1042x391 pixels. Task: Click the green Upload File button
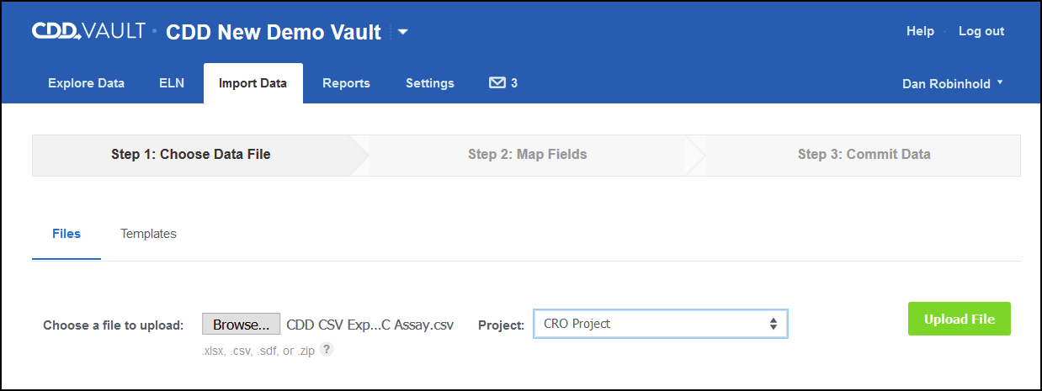tap(960, 319)
